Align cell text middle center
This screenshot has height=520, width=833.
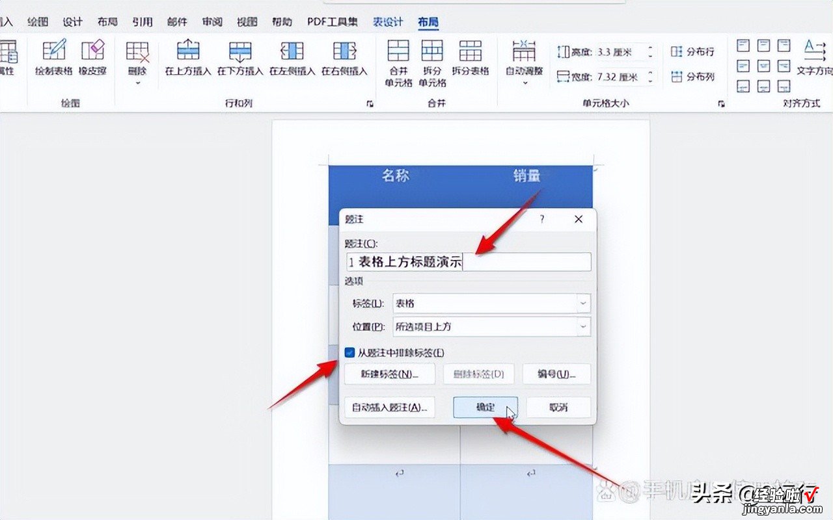tap(764, 66)
